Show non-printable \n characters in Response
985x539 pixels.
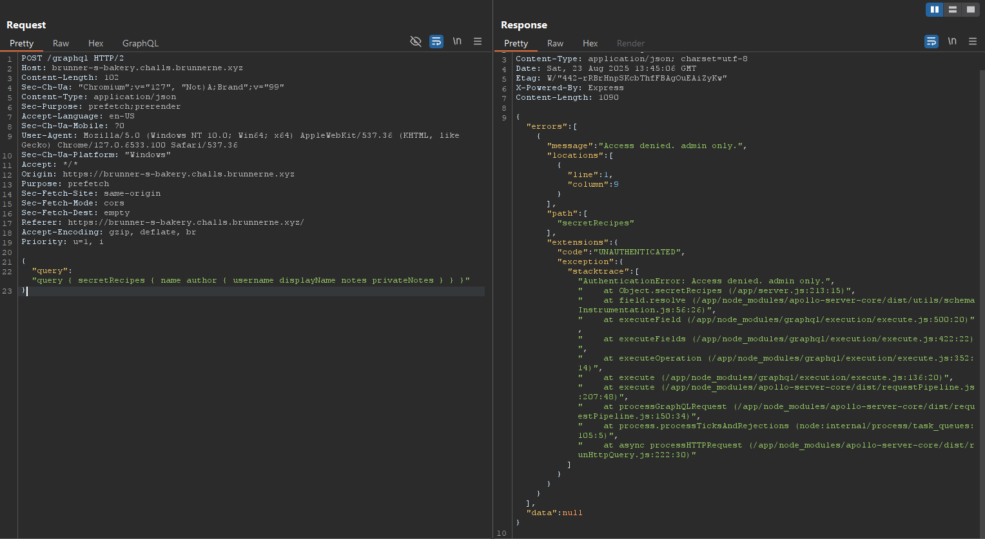pos(952,41)
